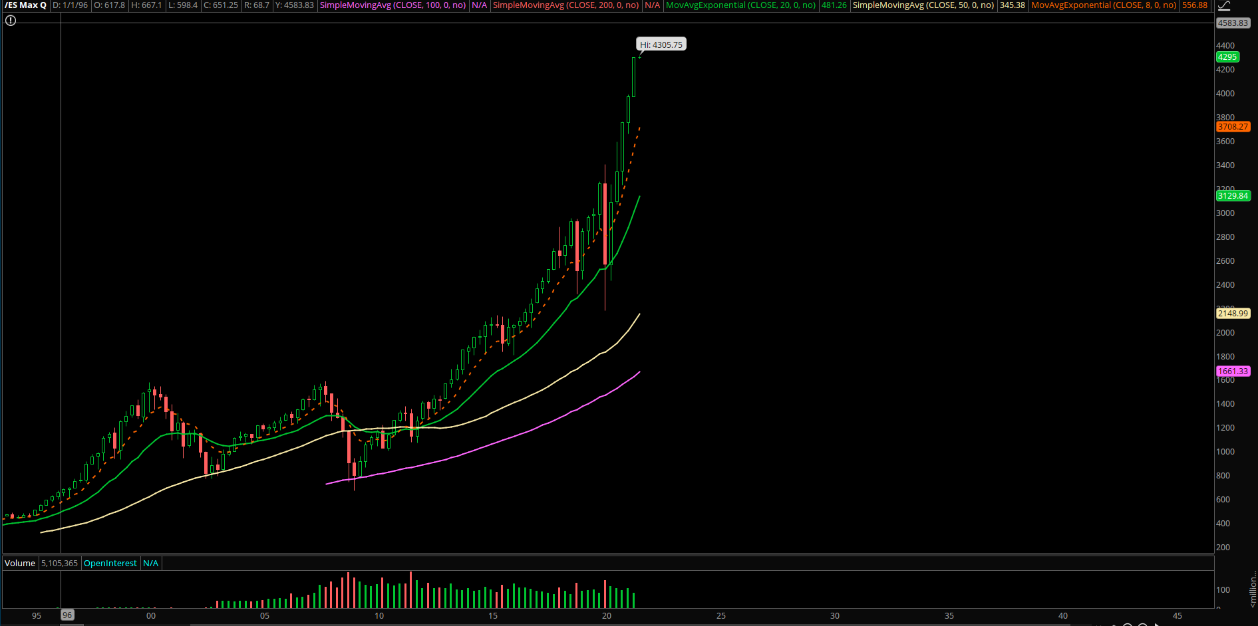Click the curve drawing icon above price axis
The image size is (1258, 626).
tap(1223, 6)
